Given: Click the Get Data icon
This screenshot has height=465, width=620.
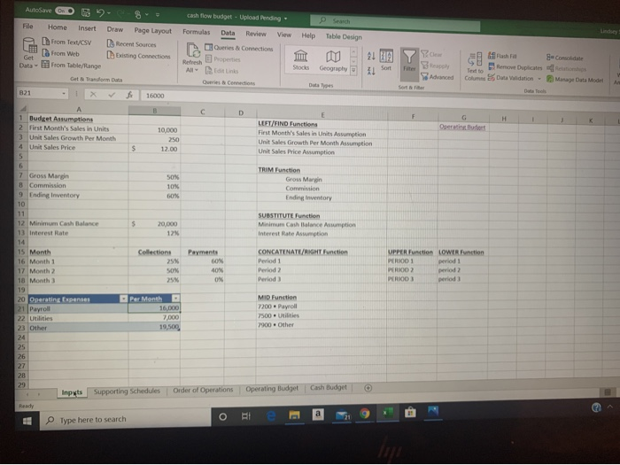Looking at the screenshot, I should [29, 45].
